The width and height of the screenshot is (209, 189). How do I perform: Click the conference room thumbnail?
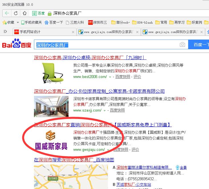click(51, 106)
